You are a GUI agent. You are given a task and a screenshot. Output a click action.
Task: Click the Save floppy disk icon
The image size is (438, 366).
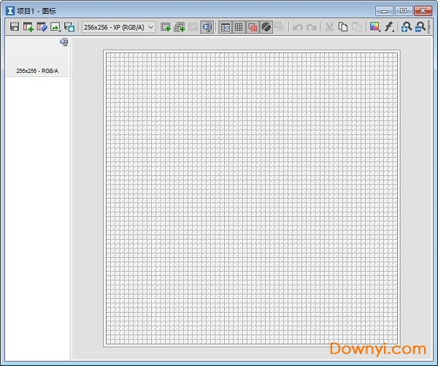[x=15, y=27]
